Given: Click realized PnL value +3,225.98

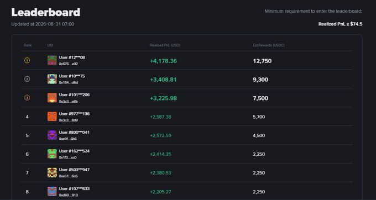Looking at the screenshot, I should pos(164,98).
